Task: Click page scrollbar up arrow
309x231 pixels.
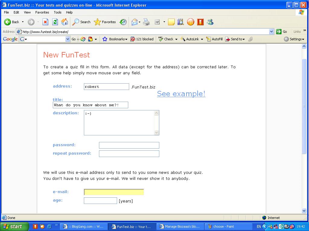Action: coord(304,46)
